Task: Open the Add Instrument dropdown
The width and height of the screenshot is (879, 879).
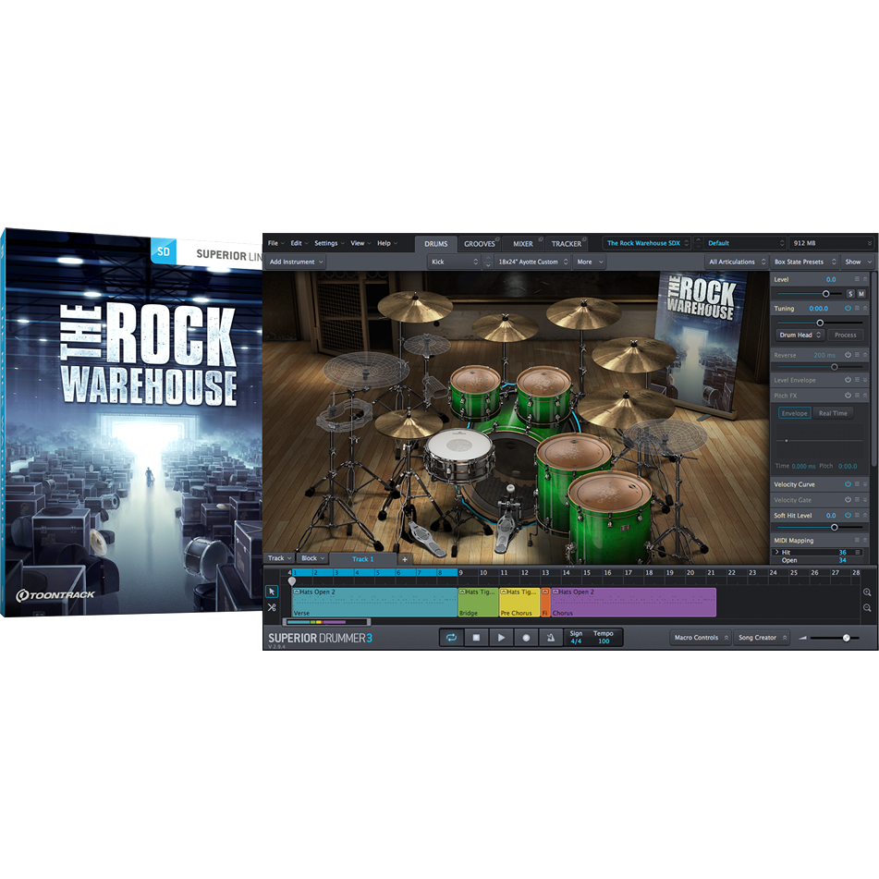Action: point(296,262)
